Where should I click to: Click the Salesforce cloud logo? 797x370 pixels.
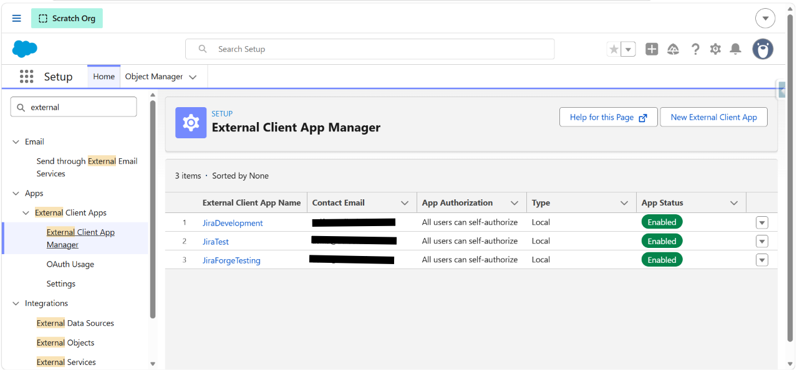[x=25, y=49]
